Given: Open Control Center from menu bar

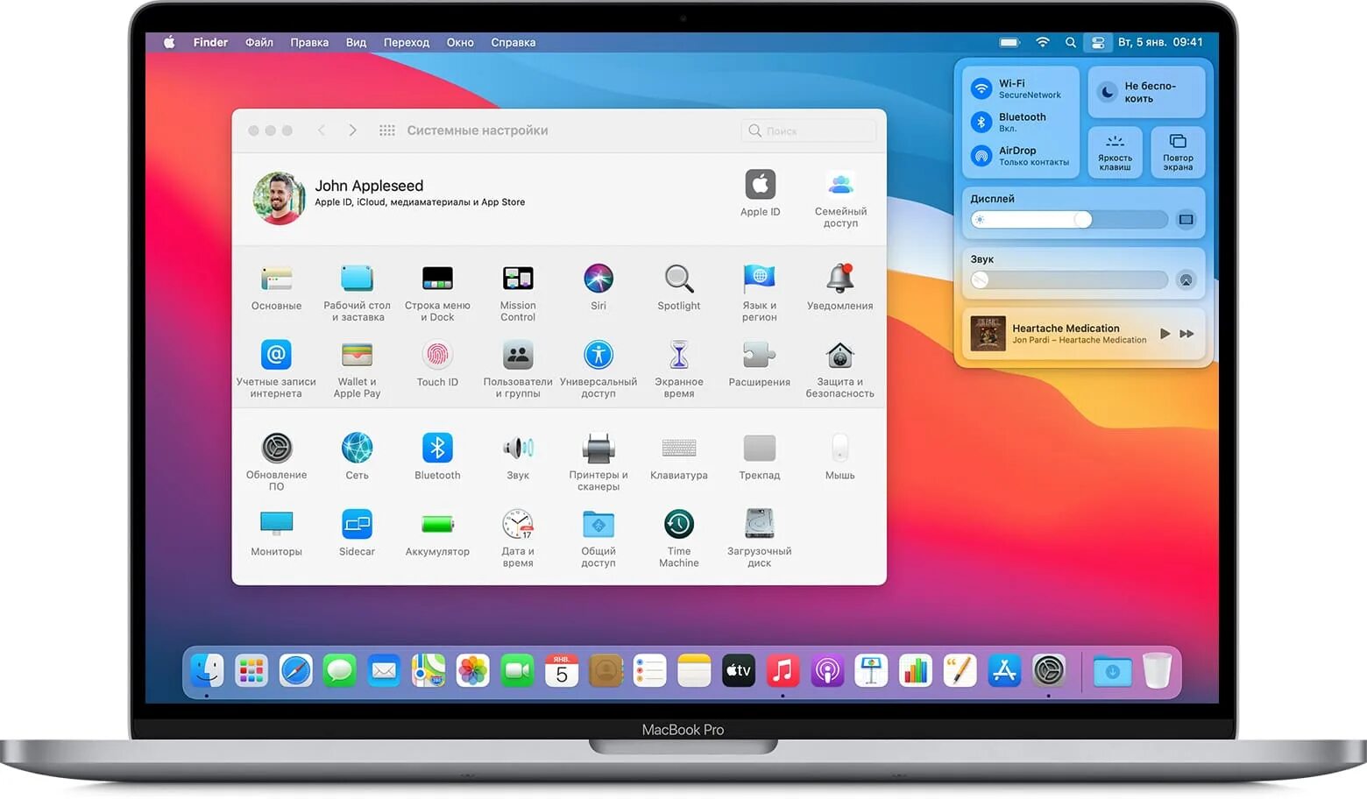Looking at the screenshot, I should (1097, 42).
